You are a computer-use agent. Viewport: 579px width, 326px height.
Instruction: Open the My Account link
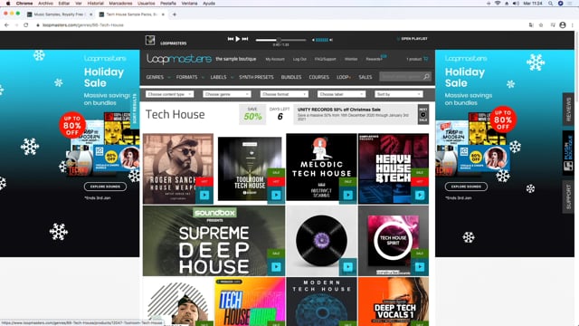pos(275,59)
